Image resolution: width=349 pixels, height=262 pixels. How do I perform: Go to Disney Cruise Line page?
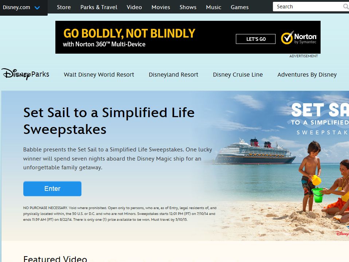[238, 74]
